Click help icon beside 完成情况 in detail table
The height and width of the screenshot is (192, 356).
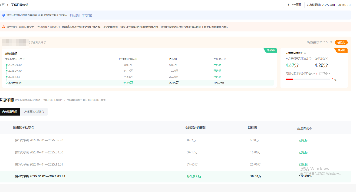pos(310,128)
